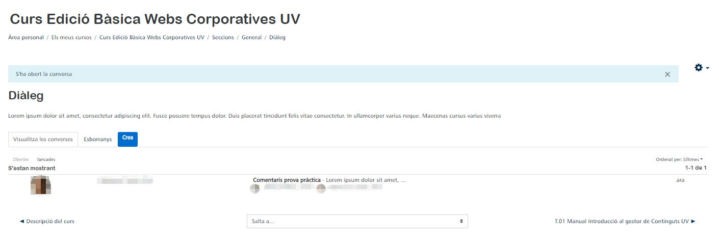Go to the General breadcrumb section
This screenshot has width=719, height=245.
pos(251,38)
